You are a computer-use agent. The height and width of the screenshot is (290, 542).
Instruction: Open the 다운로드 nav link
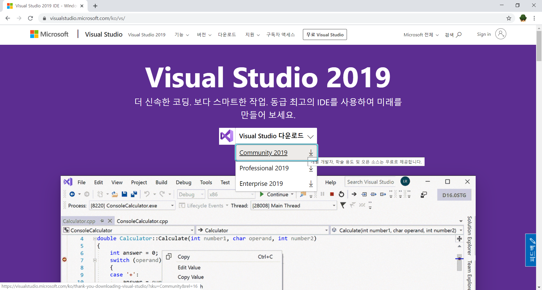tap(227, 35)
